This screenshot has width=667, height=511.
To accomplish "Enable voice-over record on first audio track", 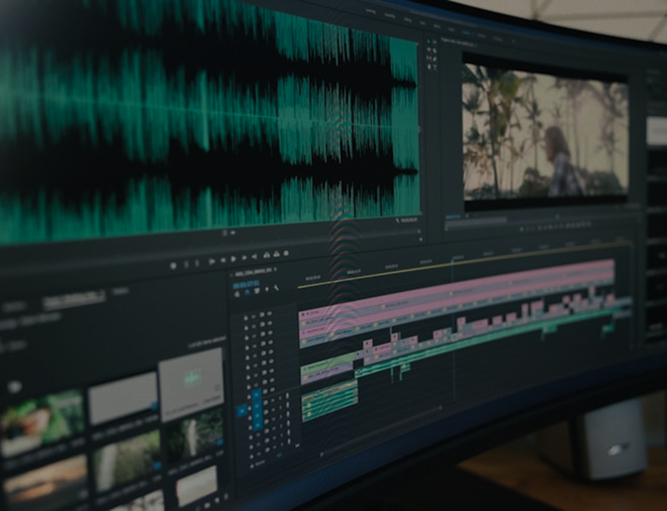I will pos(287,396).
